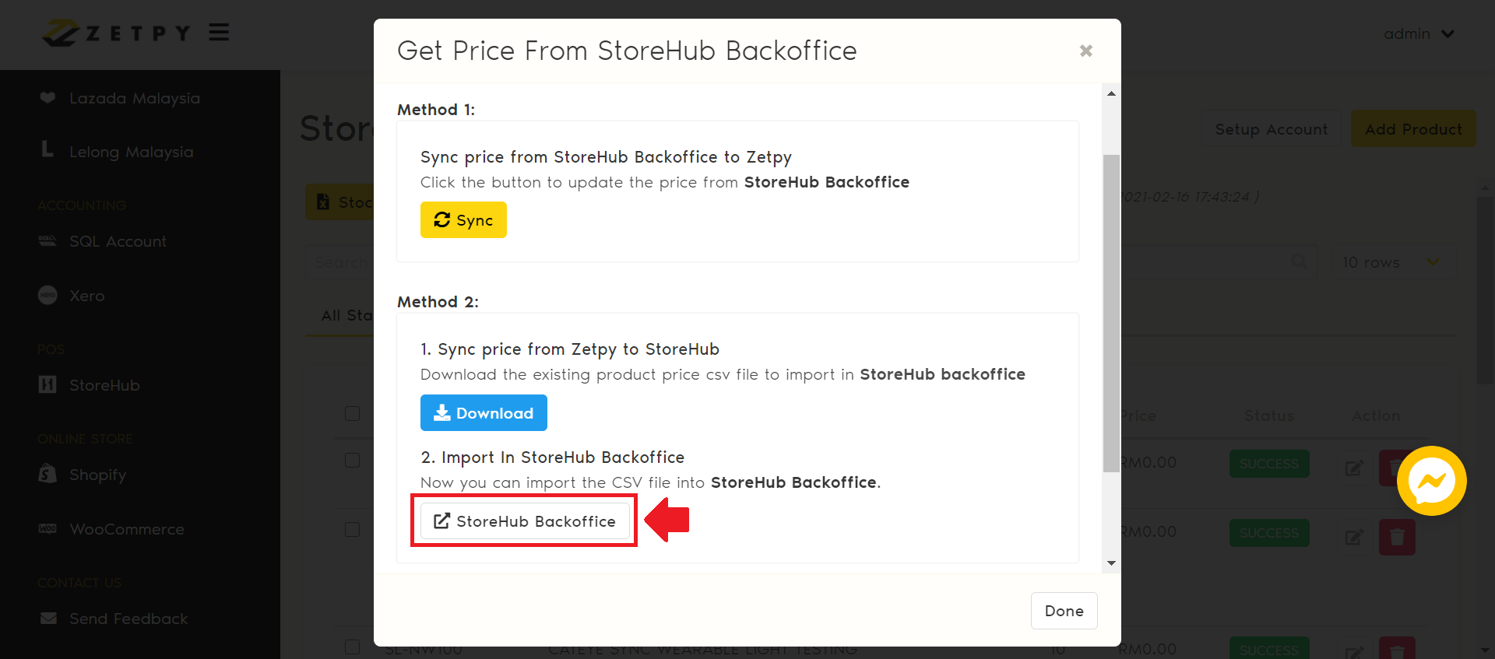1495x659 pixels.
Task: Click the blue Download button
Action: click(x=484, y=413)
